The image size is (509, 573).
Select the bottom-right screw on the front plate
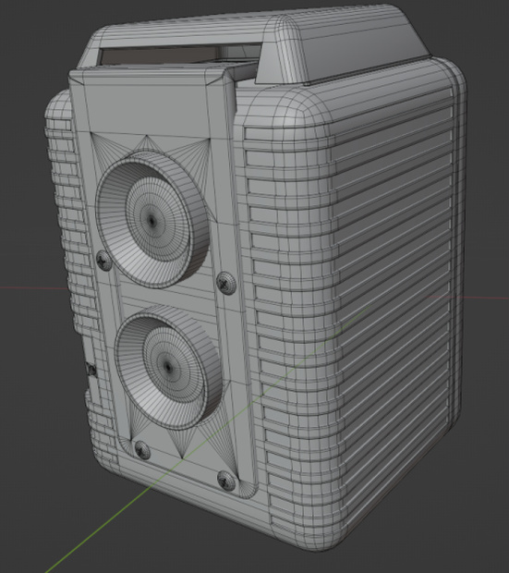(x=226, y=481)
